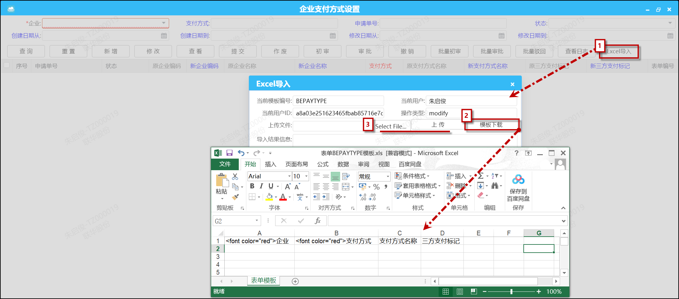
Task: Click the find binoculars icon
Action: click(x=495, y=186)
